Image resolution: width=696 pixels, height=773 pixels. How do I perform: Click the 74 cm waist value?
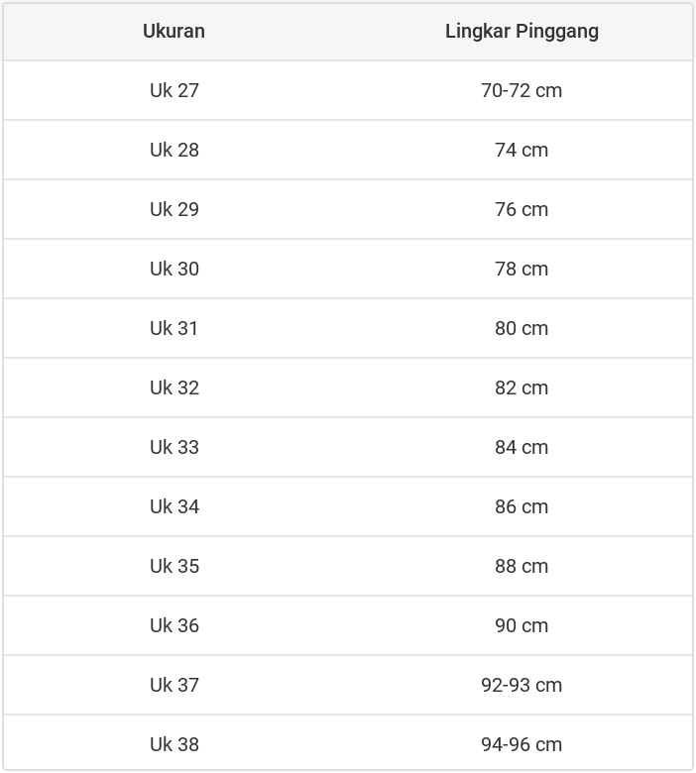pyautogui.click(x=522, y=150)
